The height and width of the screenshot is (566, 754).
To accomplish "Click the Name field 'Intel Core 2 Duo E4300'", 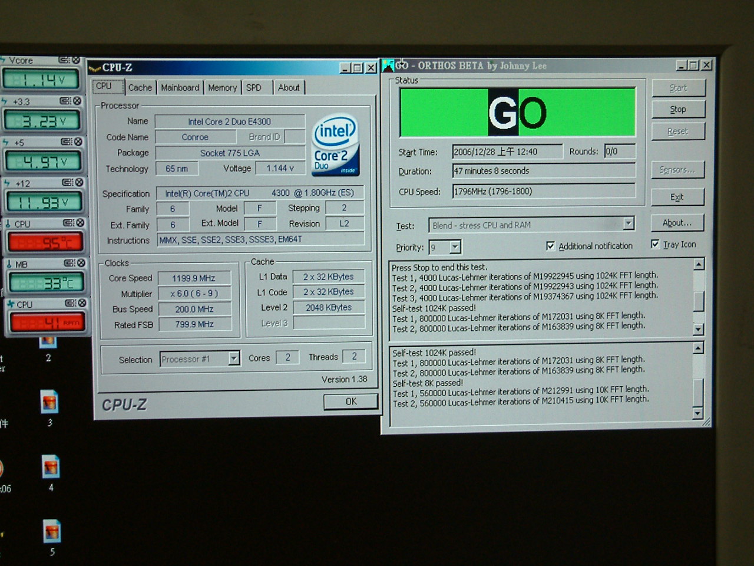I will coord(230,121).
